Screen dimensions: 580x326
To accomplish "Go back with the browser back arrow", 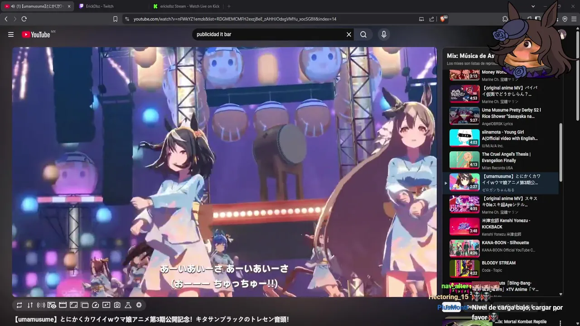I will 6,19.
